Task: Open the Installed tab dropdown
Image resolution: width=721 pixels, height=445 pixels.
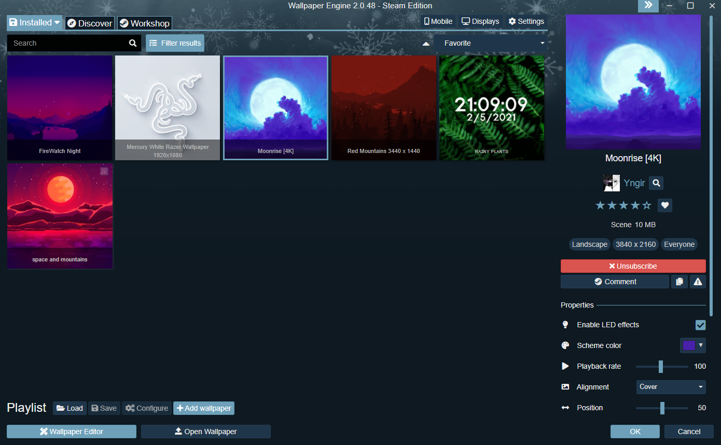Action: coord(35,23)
